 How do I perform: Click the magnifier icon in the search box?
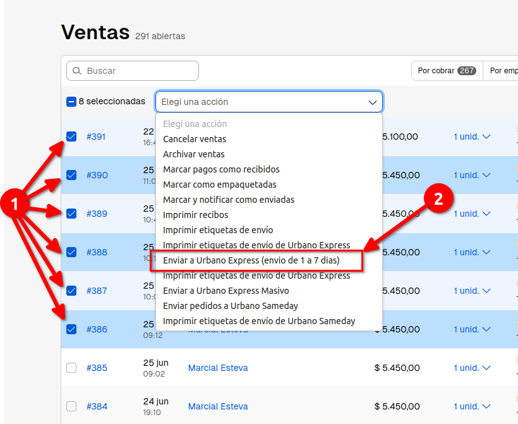(77, 71)
